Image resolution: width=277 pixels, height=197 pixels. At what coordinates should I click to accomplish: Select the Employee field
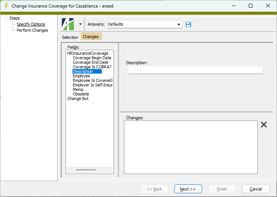pyautogui.click(x=81, y=76)
